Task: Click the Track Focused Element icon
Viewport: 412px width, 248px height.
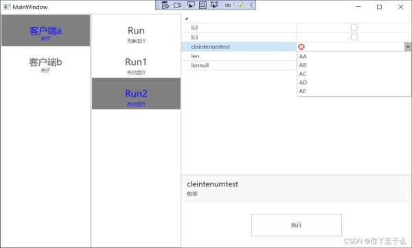Action: click(214, 5)
